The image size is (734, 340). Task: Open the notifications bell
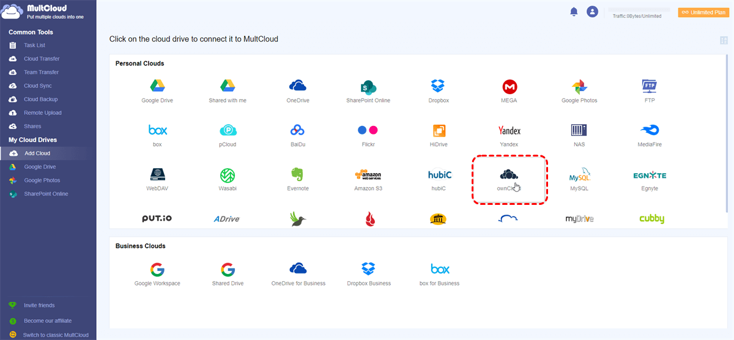574,12
